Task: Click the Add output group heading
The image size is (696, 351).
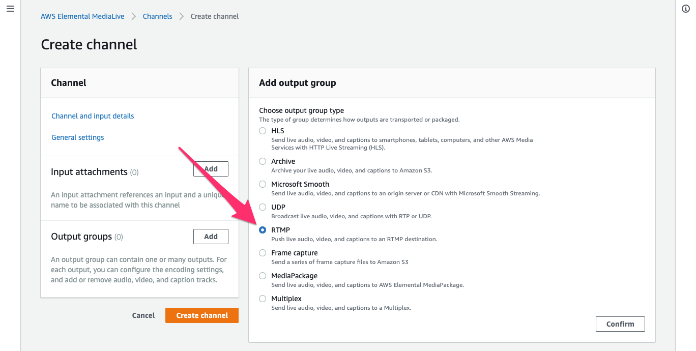Action: (298, 83)
